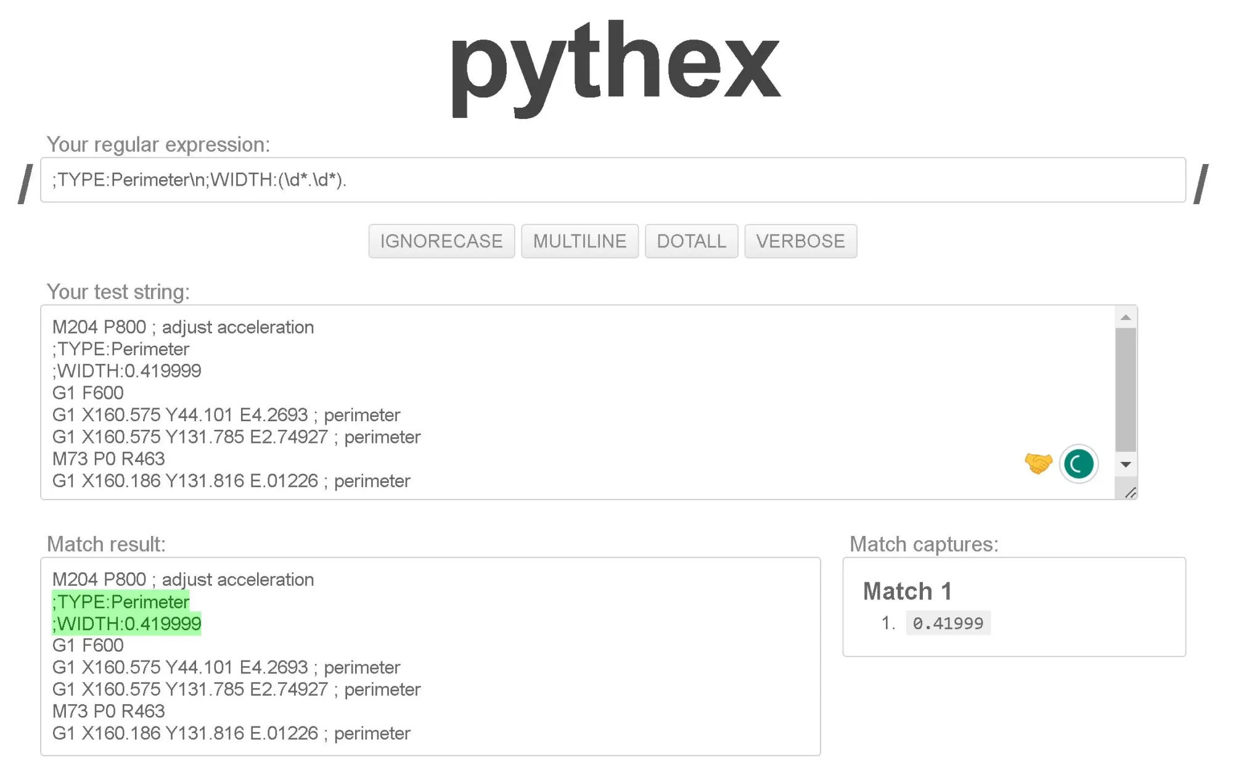The width and height of the screenshot is (1233, 761).
Task: Enable VERBOSE regex flag
Action: (x=800, y=241)
